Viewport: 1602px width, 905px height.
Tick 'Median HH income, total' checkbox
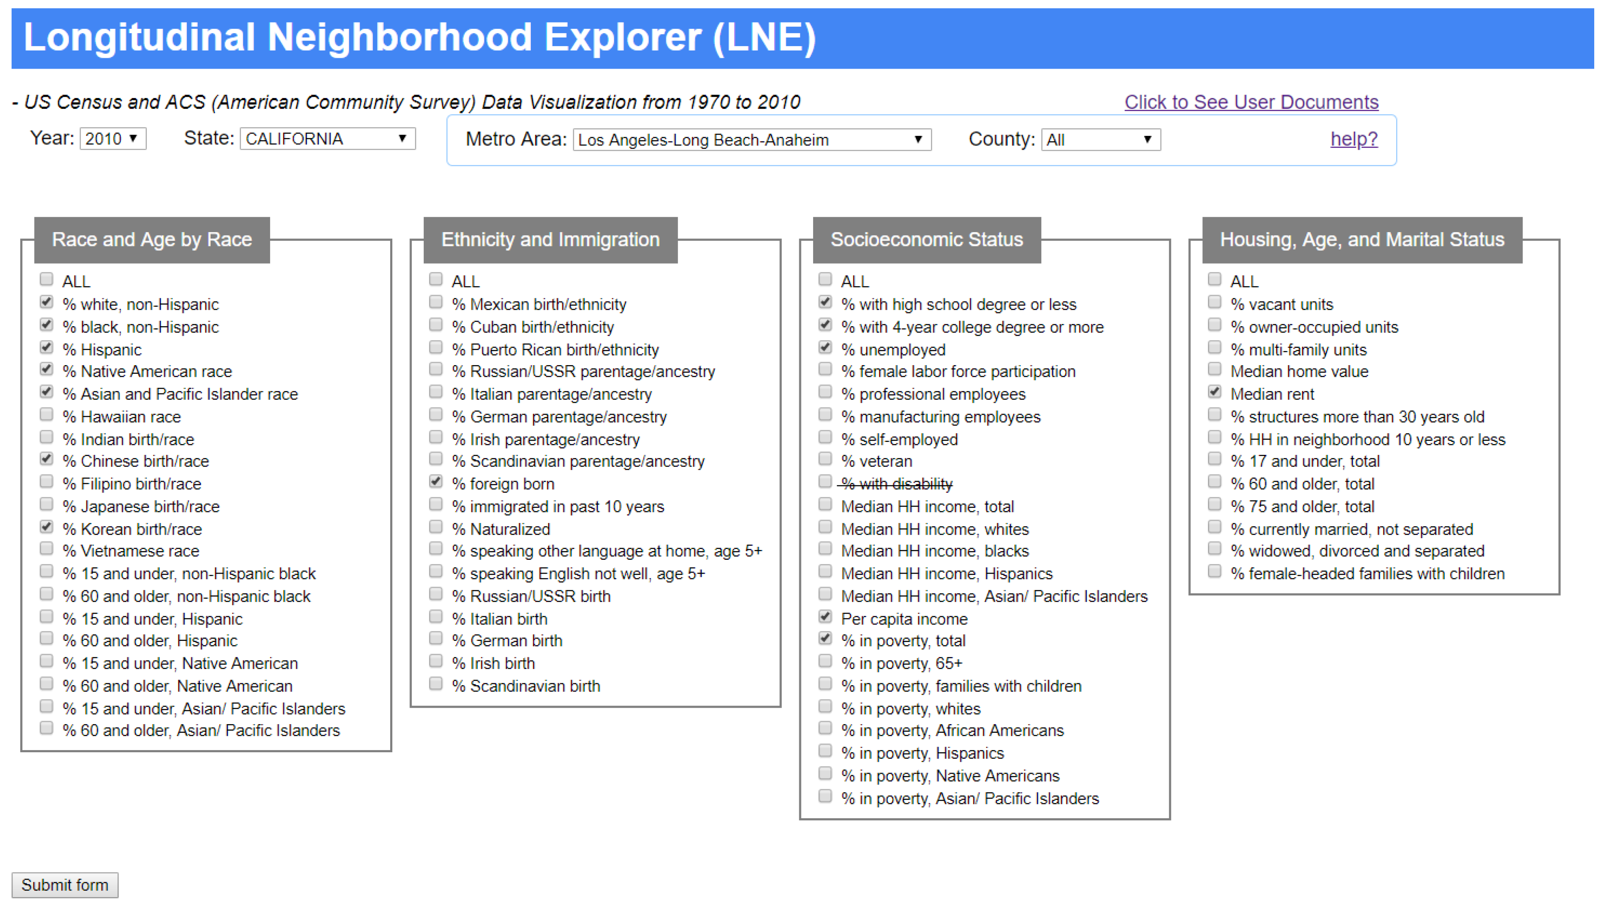[x=825, y=505]
